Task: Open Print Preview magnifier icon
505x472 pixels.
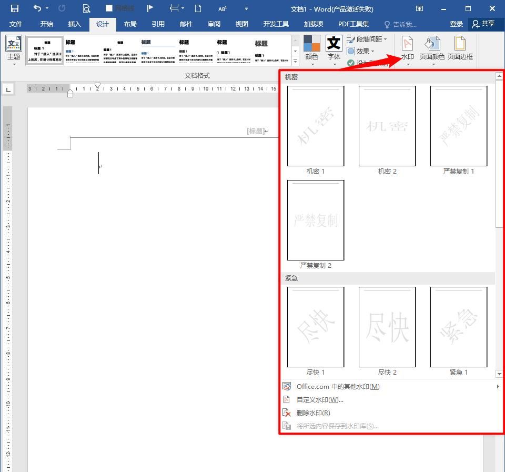Action: [86, 8]
